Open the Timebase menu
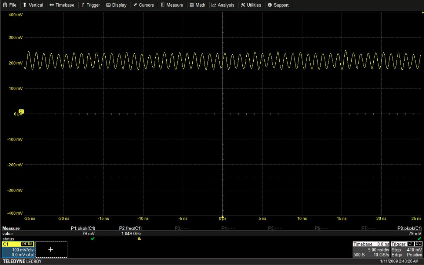 coord(62,5)
